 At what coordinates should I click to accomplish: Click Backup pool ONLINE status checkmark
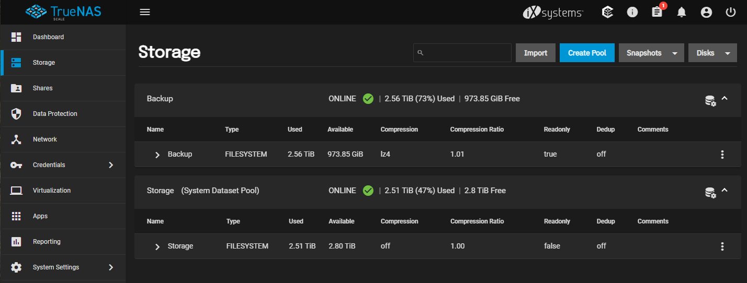point(368,98)
